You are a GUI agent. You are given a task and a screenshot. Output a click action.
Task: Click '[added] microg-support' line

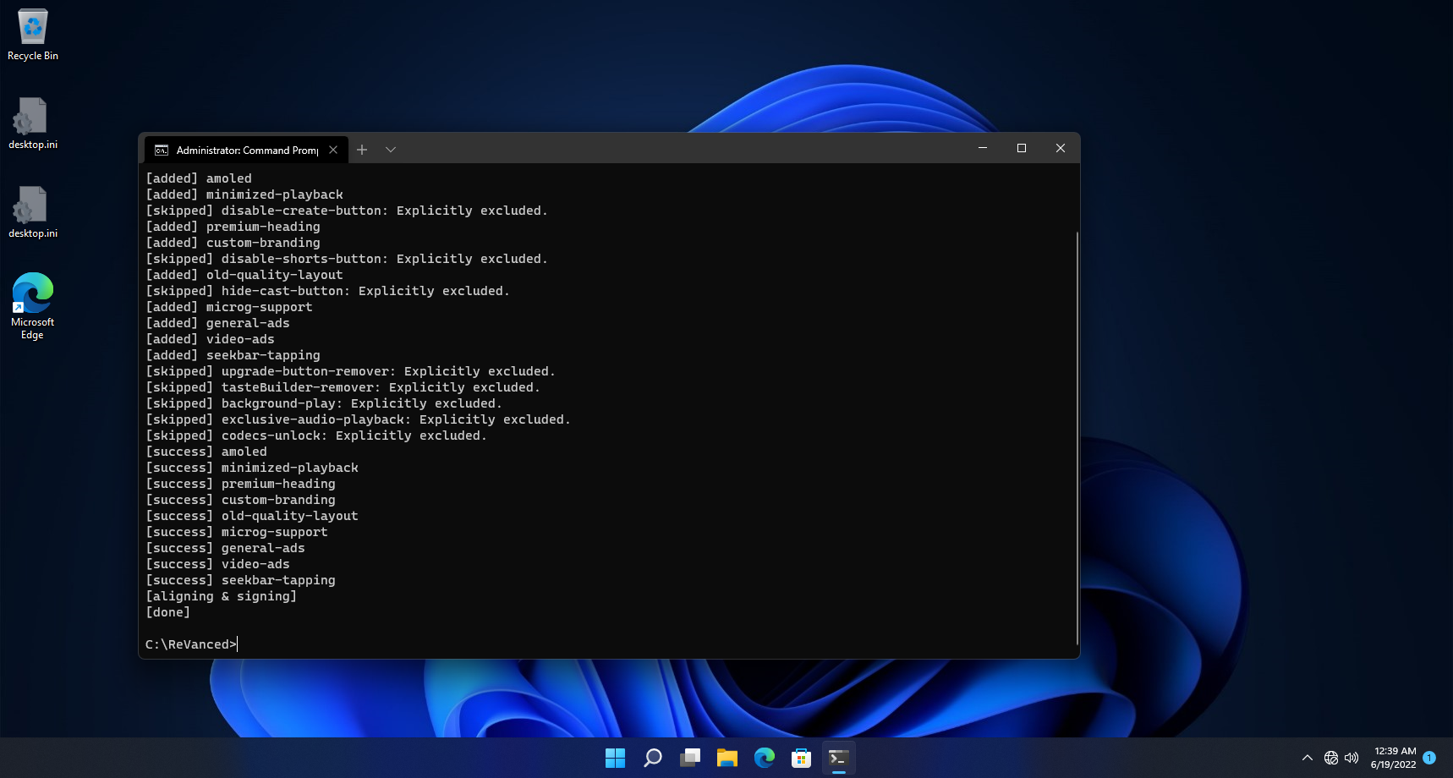(229, 307)
